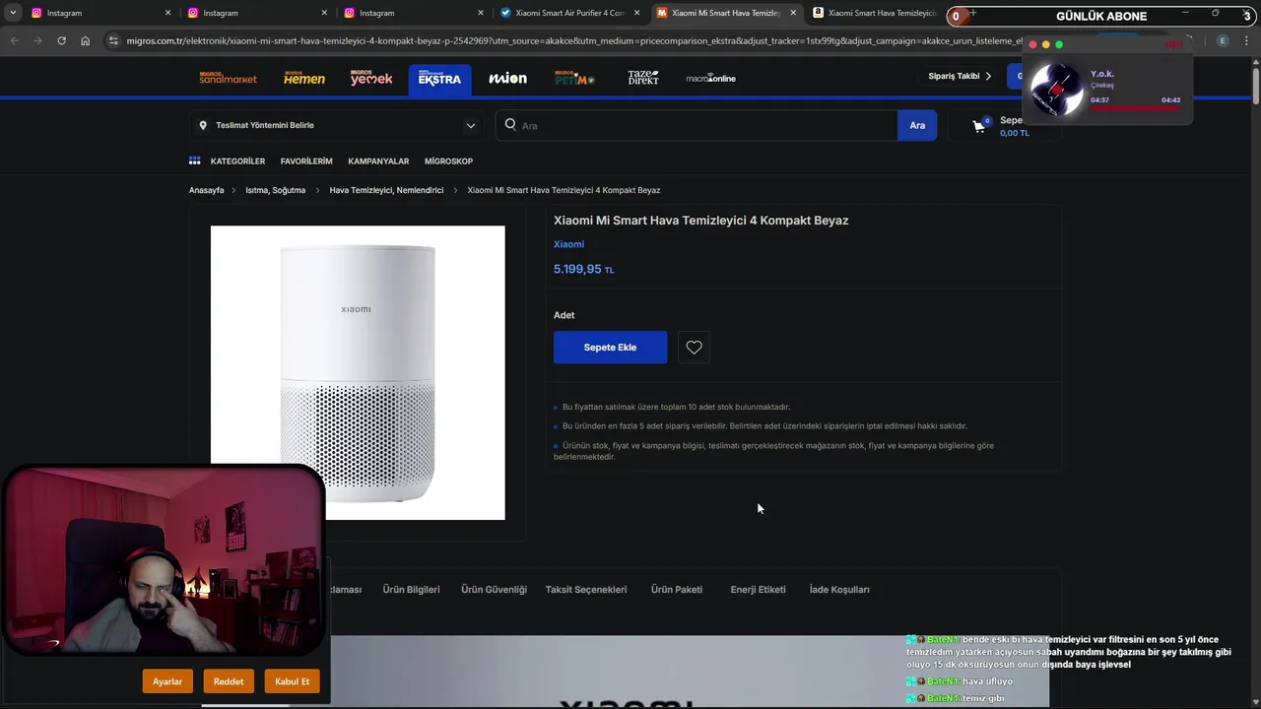
Task: Add product to favorites with heart icon
Action: point(694,347)
